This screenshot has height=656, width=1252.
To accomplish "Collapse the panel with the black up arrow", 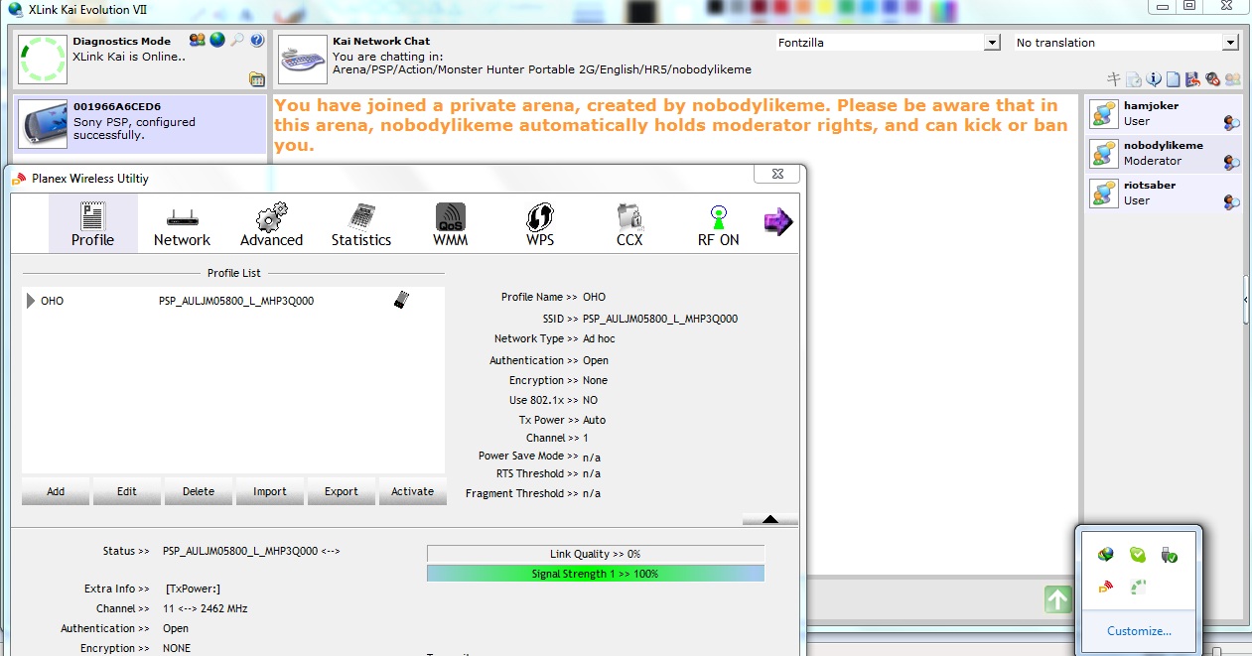I will [769, 519].
